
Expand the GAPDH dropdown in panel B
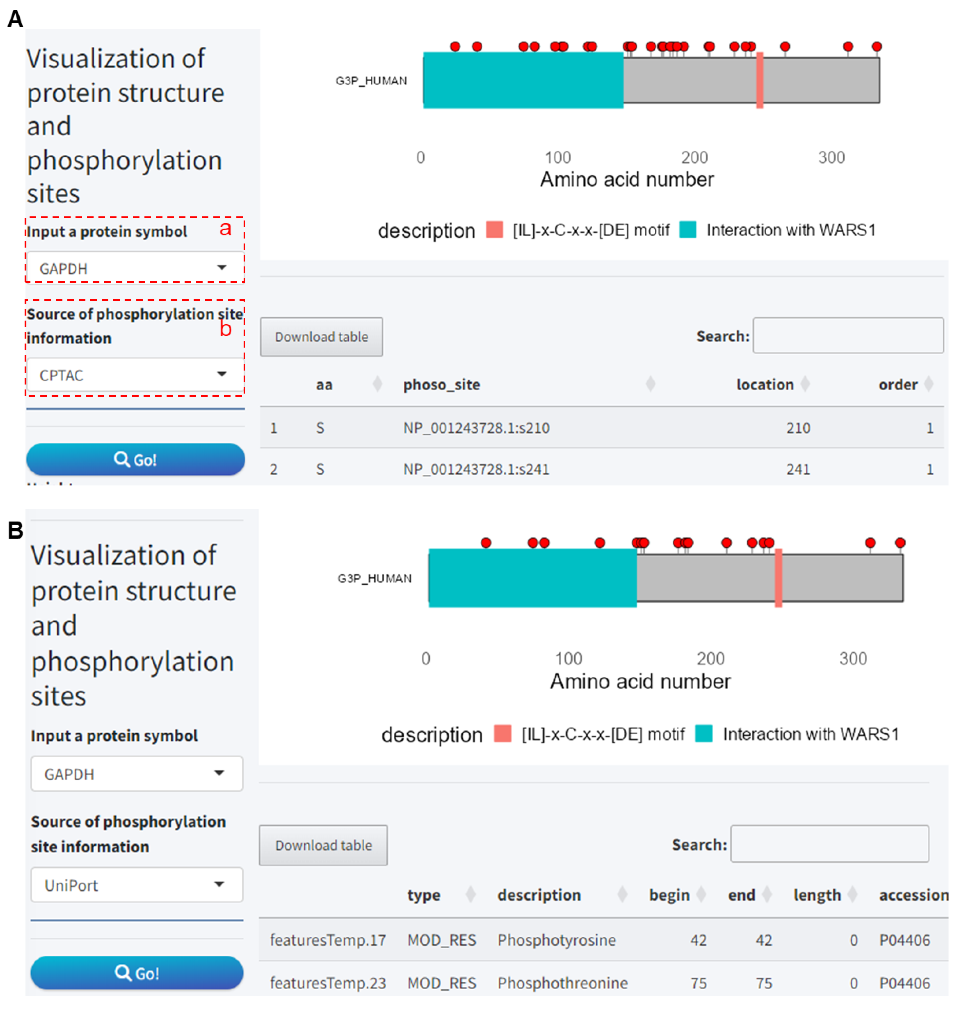(136, 773)
